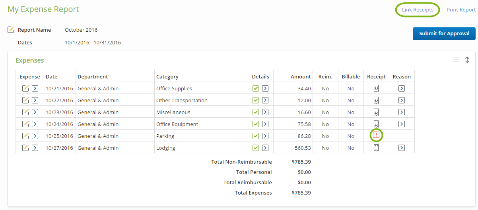Viewport: 478px width, 210px height.
Task: Expand details arrow for Office Equipment row
Action: 265,124
